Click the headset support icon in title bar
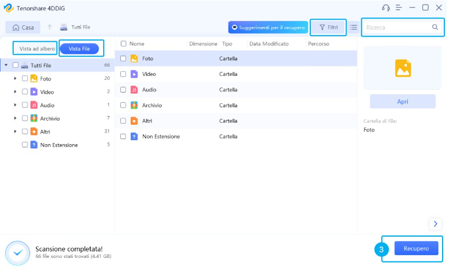Viewport: 453px width, 278px height. (x=386, y=7)
